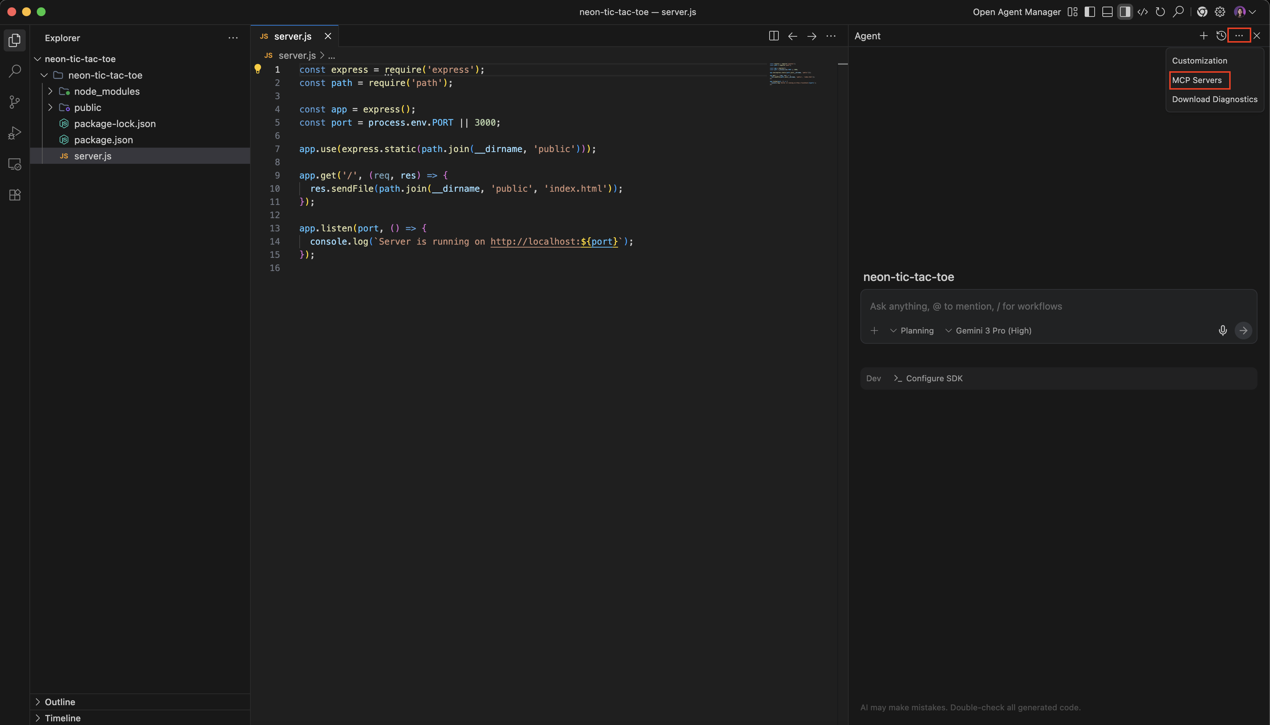
Task: Select the Run and Debug icon
Action: [x=14, y=133]
